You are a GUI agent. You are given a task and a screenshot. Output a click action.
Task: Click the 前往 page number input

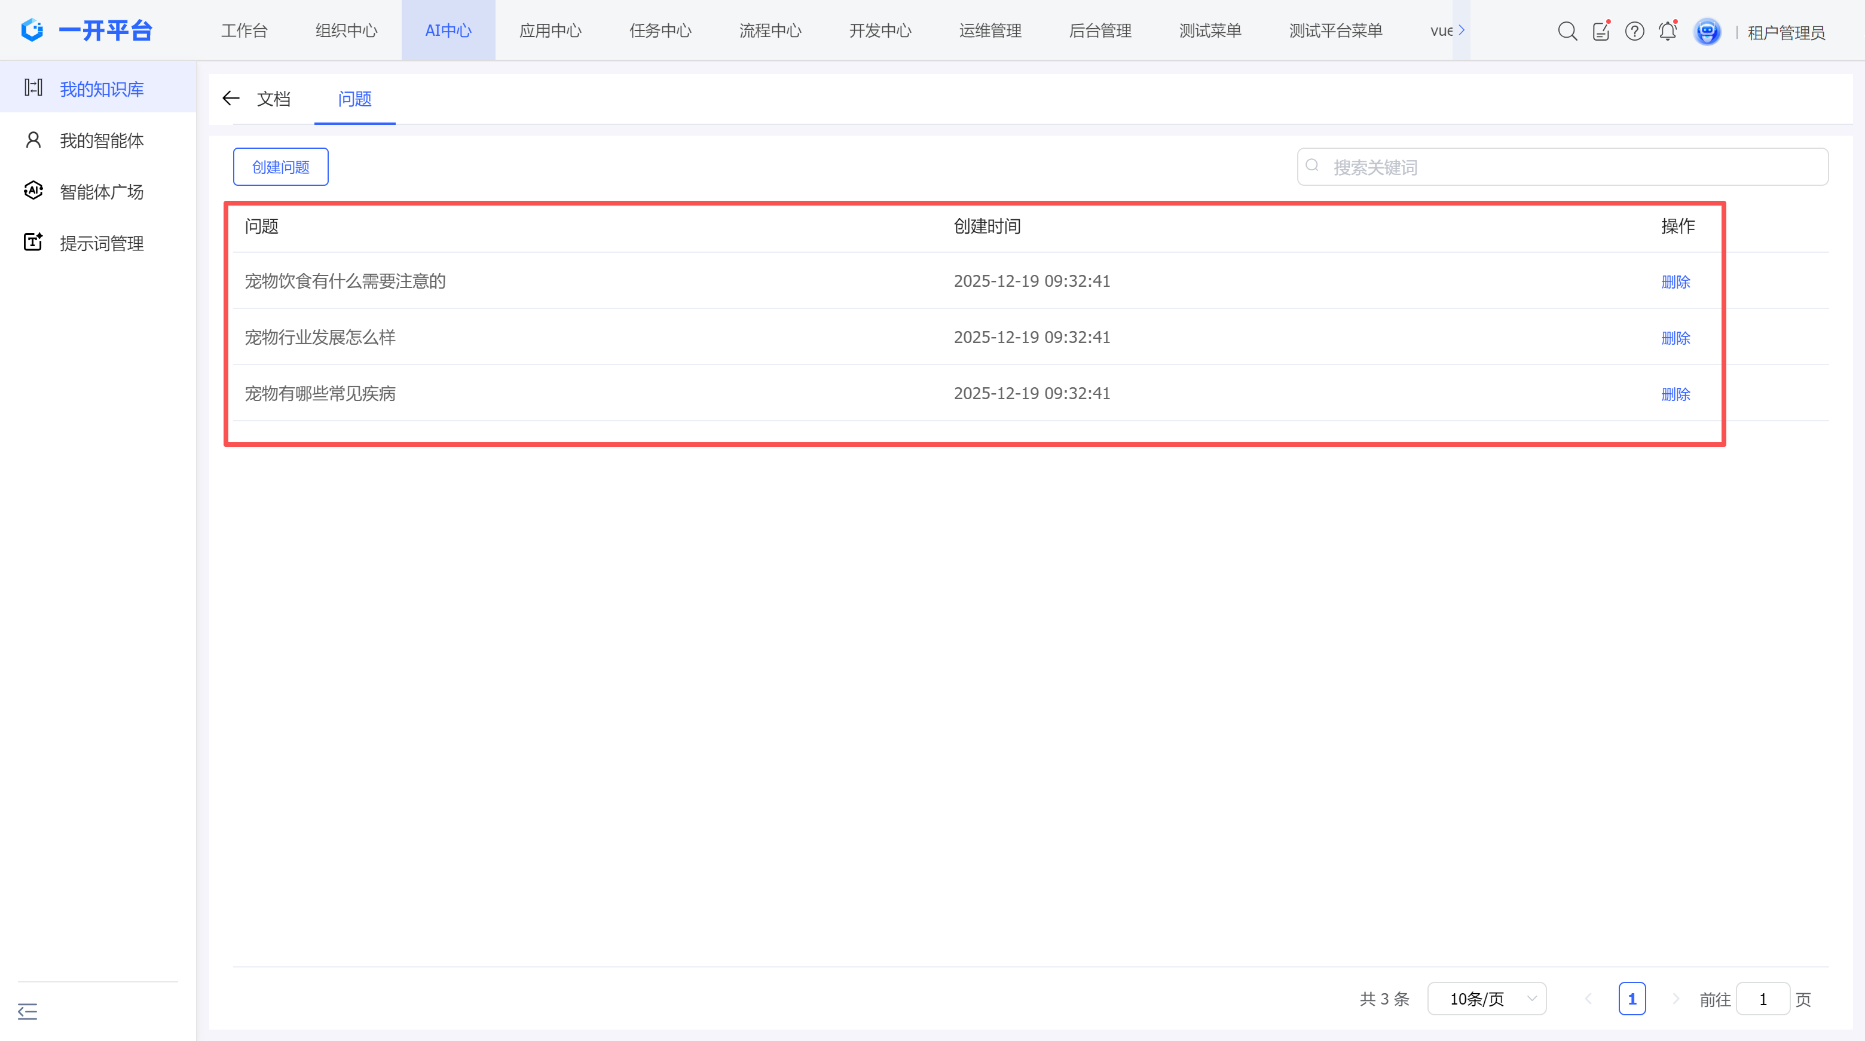[x=1762, y=999]
